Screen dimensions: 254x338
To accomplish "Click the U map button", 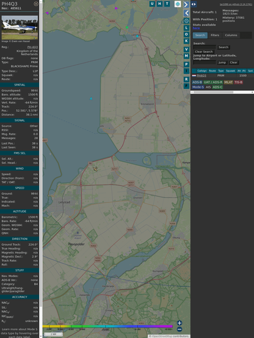I will tap(152, 4).
